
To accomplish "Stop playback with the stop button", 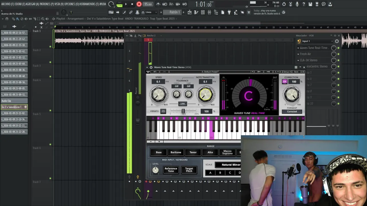I will (x=132, y=4).
